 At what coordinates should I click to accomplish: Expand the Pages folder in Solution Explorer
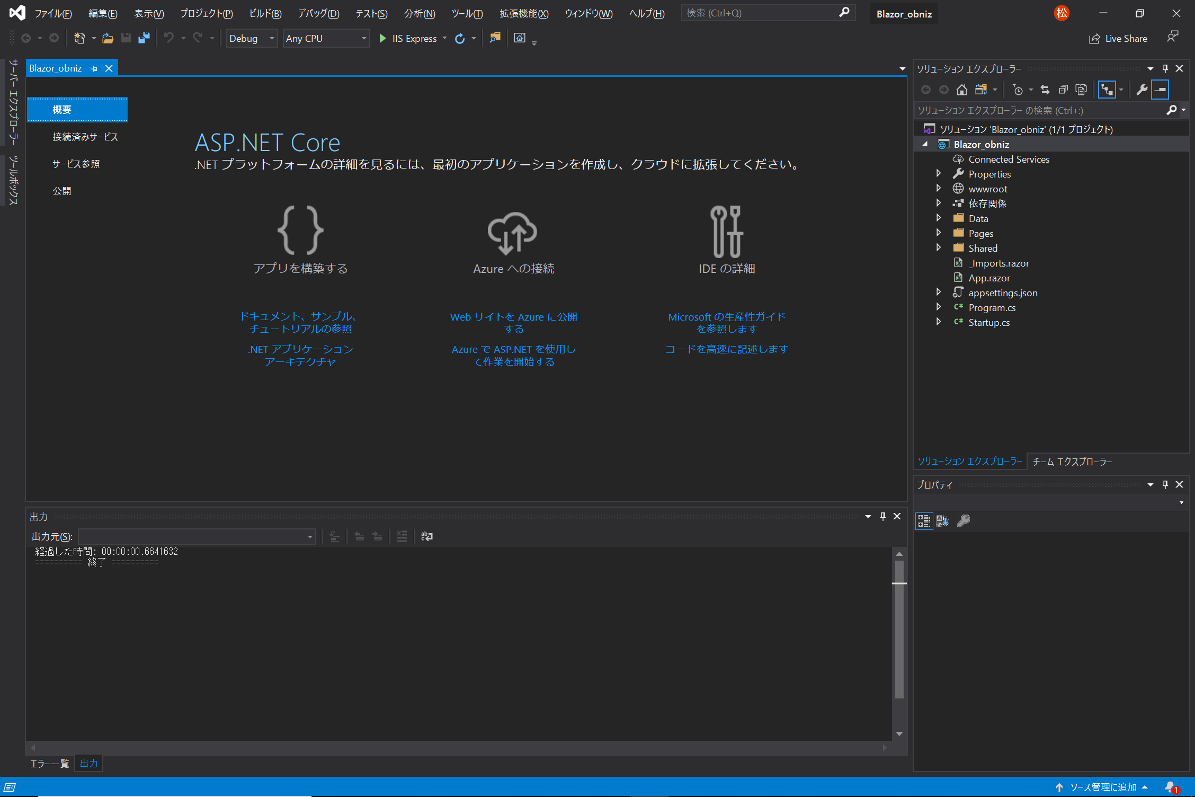[939, 233]
